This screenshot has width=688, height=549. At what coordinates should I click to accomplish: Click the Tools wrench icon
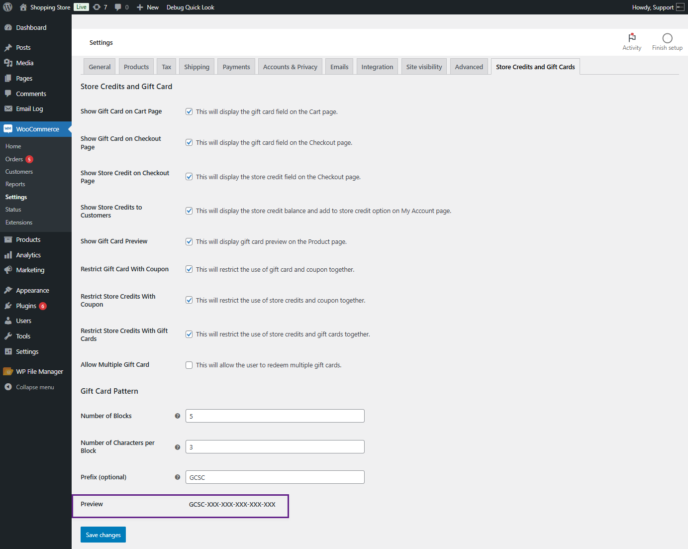8,336
